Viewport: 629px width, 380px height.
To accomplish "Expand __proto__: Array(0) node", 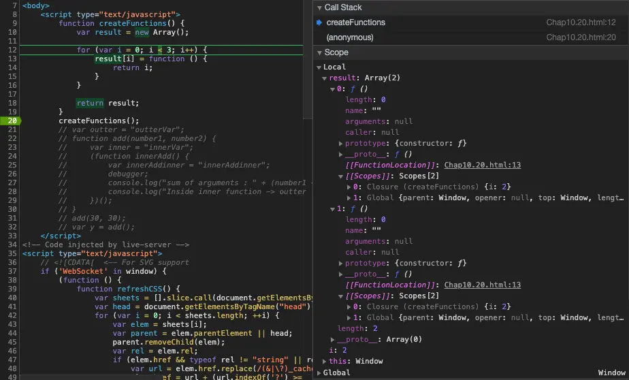I will [333, 339].
